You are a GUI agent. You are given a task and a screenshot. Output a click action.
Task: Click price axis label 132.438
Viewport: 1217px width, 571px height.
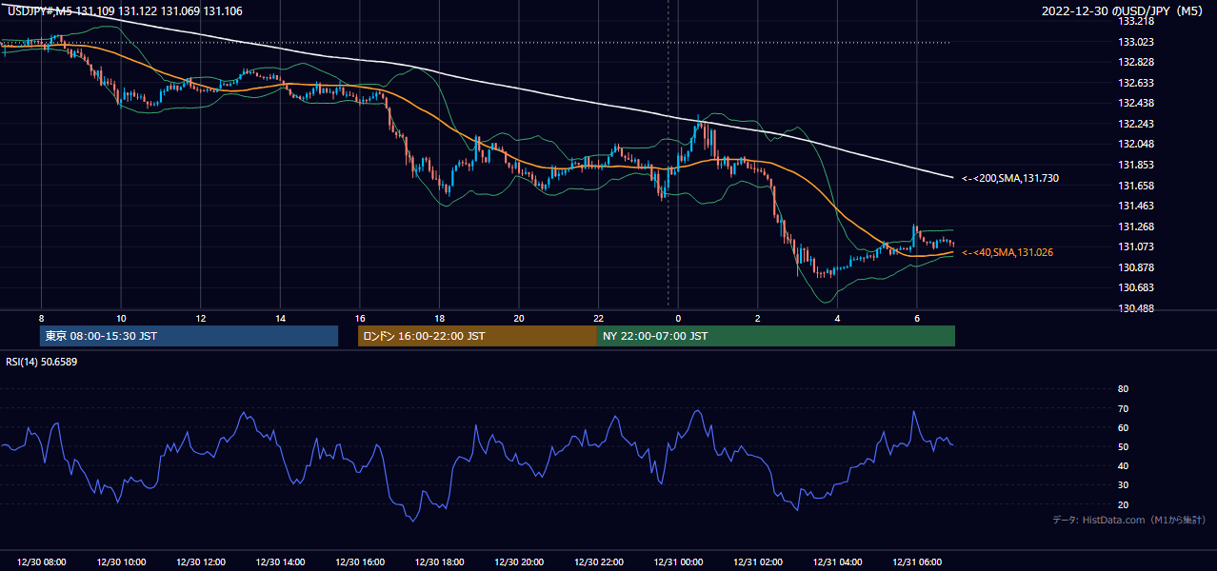coord(1134,103)
